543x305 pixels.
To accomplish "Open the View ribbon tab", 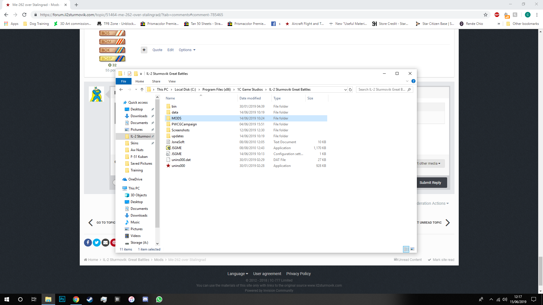I will 172,81.
